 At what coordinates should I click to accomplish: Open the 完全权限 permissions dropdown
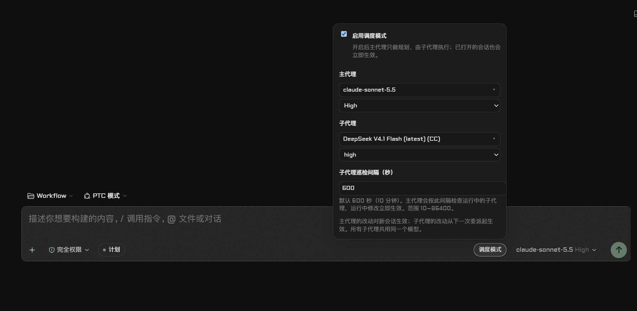[x=69, y=250]
